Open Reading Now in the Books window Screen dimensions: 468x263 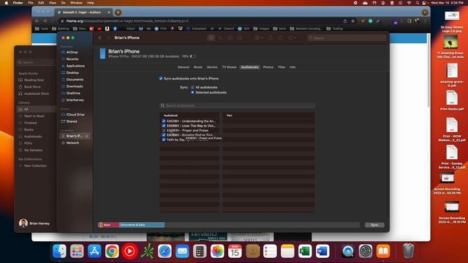point(34,80)
